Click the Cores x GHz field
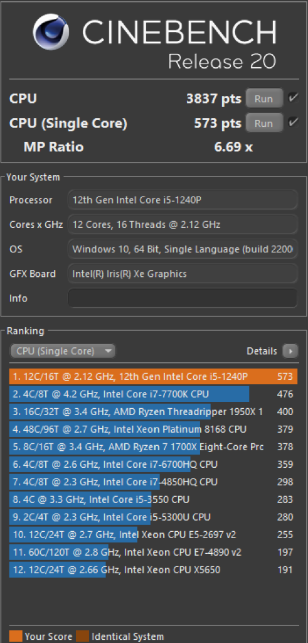The width and height of the screenshot is (308, 643). (x=183, y=225)
